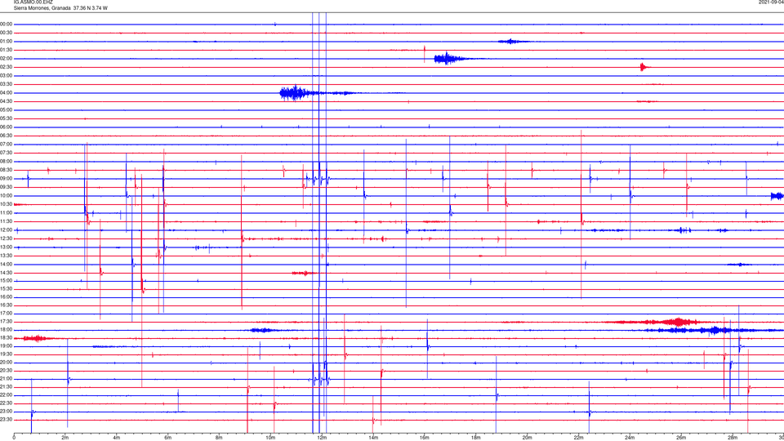This screenshot has width=784, height=441.
Task: Click the '08:00' time label
Action: tap(7, 161)
